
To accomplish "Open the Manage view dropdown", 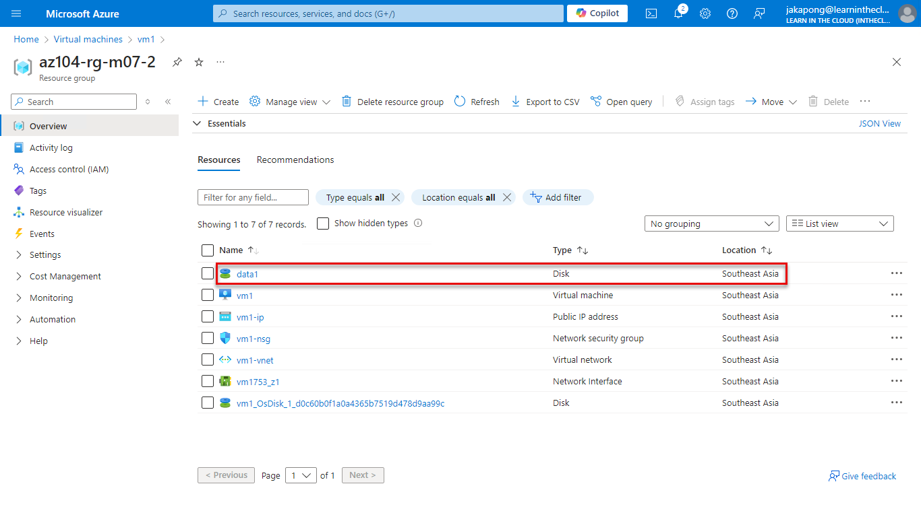I will click(290, 102).
